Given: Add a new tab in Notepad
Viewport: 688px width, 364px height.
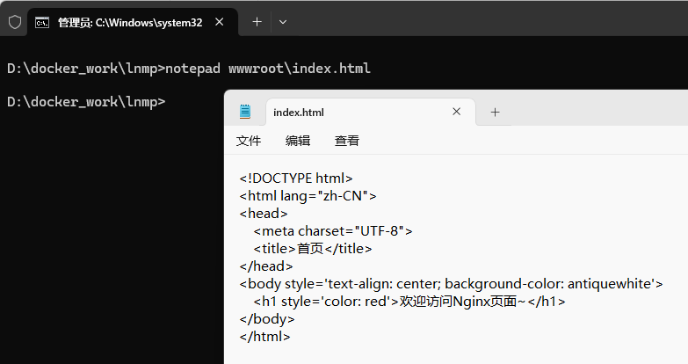Looking at the screenshot, I should click(x=495, y=113).
